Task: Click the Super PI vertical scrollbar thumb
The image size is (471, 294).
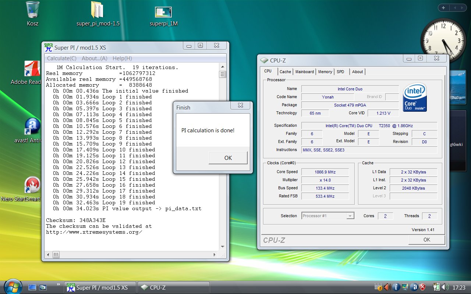Action: [x=222, y=74]
